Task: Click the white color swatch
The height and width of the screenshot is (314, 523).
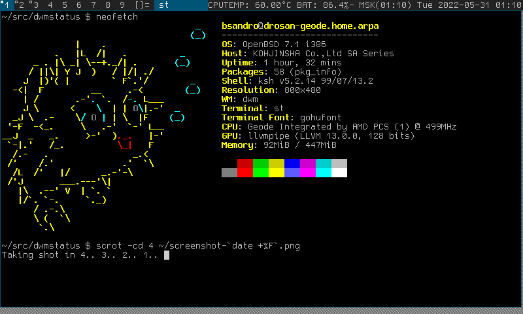Action: pos(339,173)
